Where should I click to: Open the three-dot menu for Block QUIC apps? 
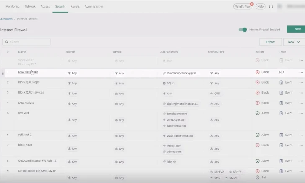tap(301, 83)
